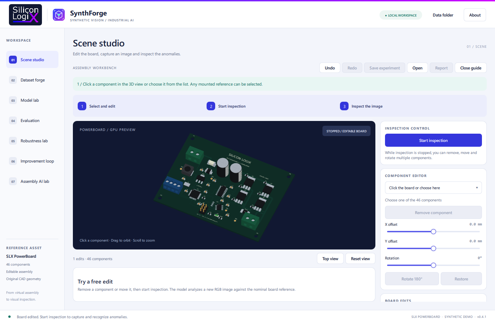The height and width of the screenshot is (323, 495).
Task: Click the Undo button
Action: click(x=330, y=68)
